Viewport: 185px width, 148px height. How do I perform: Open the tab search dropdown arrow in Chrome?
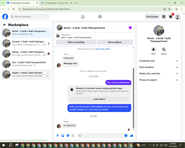pyautogui.click(x=3, y=3)
